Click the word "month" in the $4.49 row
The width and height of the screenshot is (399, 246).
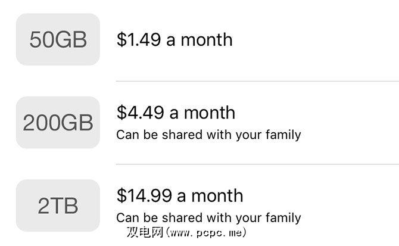pyautogui.click(x=209, y=113)
